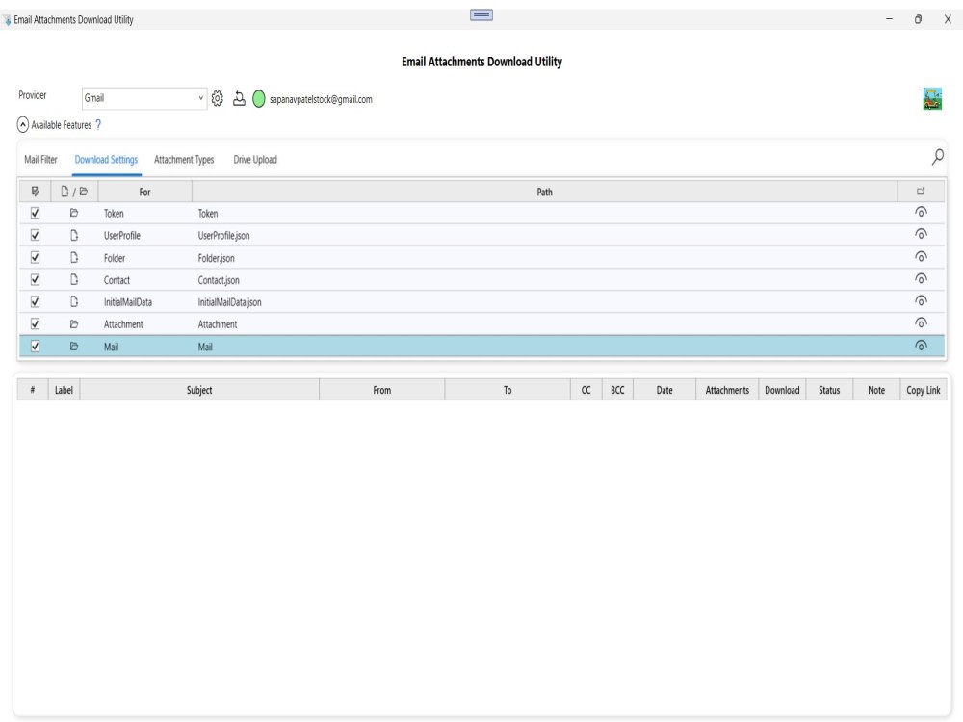
Task: Click the view icon for Token row
Action: coord(921,213)
